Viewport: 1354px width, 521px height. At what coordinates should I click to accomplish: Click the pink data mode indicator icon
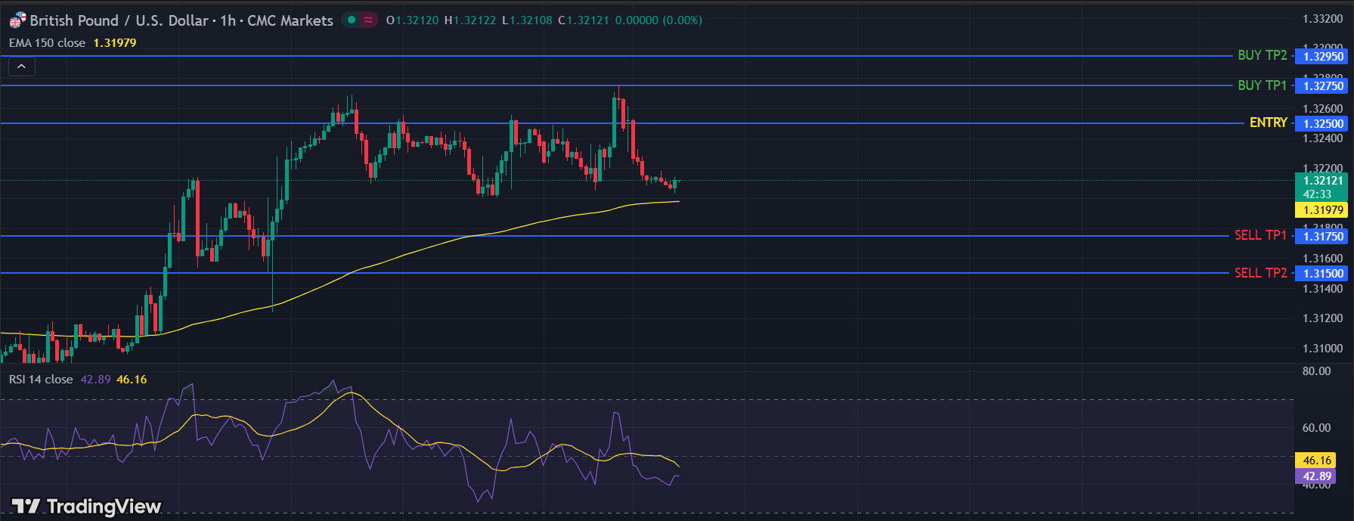(368, 20)
